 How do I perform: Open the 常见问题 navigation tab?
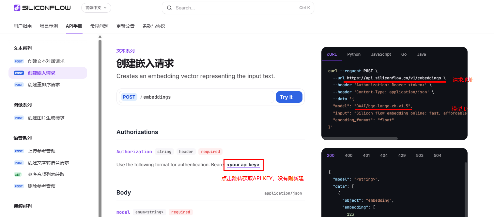tap(99, 26)
